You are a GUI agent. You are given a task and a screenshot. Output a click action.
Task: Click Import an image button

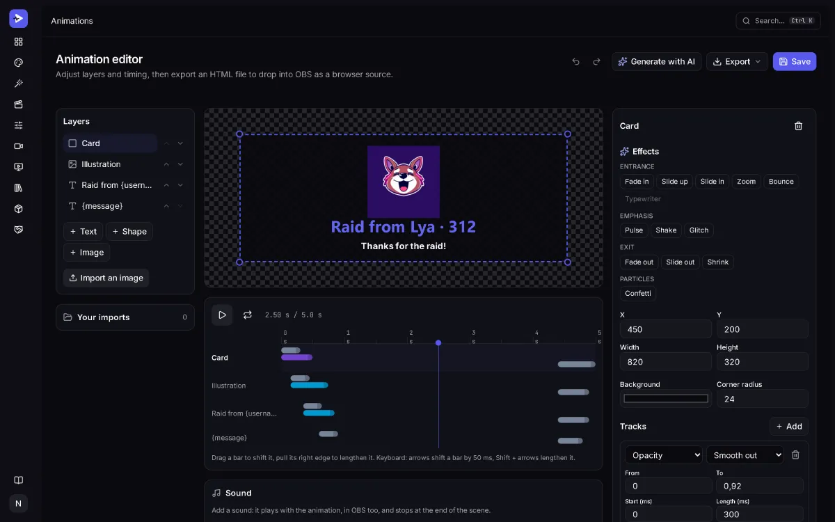[x=106, y=278]
